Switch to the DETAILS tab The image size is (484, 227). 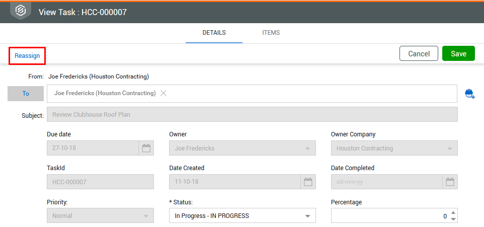point(214,33)
